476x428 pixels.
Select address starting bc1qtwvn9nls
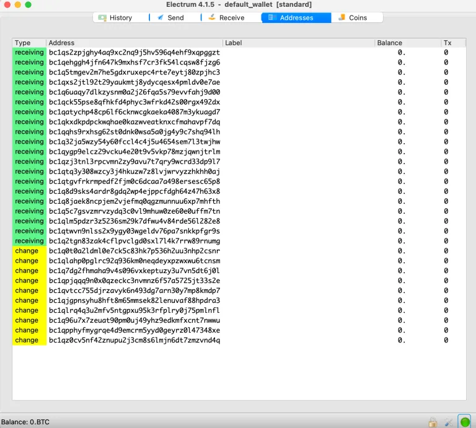[134, 231]
